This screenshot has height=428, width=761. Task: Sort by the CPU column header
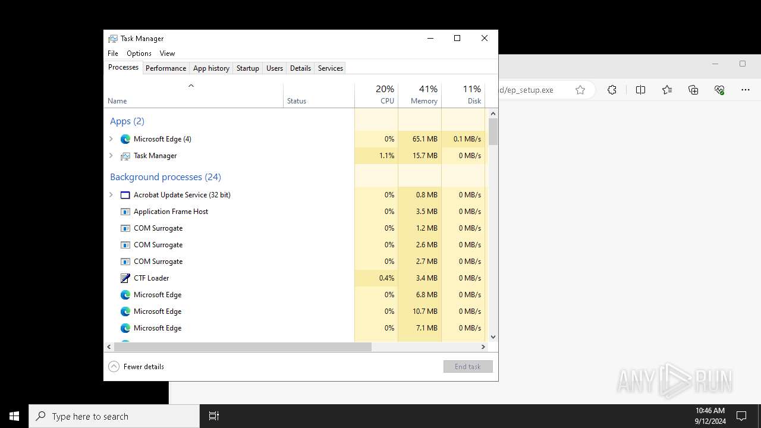(x=376, y=95)
